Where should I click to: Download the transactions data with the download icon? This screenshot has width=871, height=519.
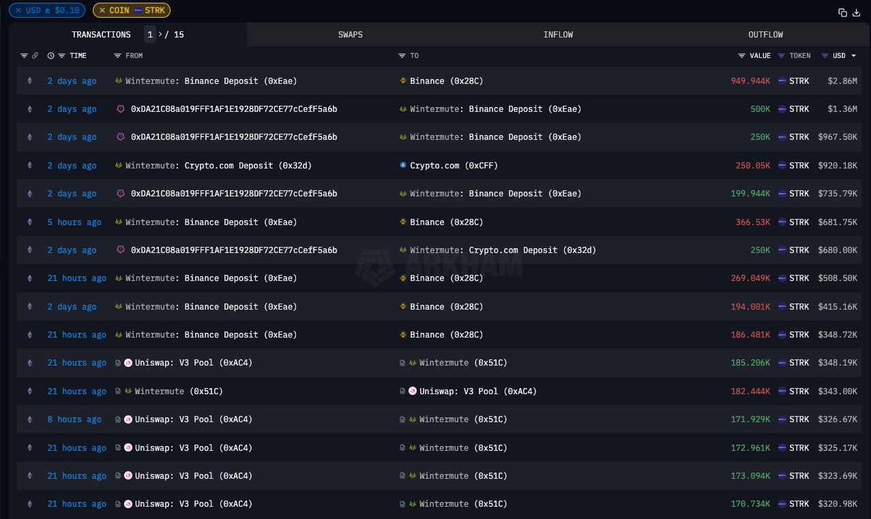857,12
